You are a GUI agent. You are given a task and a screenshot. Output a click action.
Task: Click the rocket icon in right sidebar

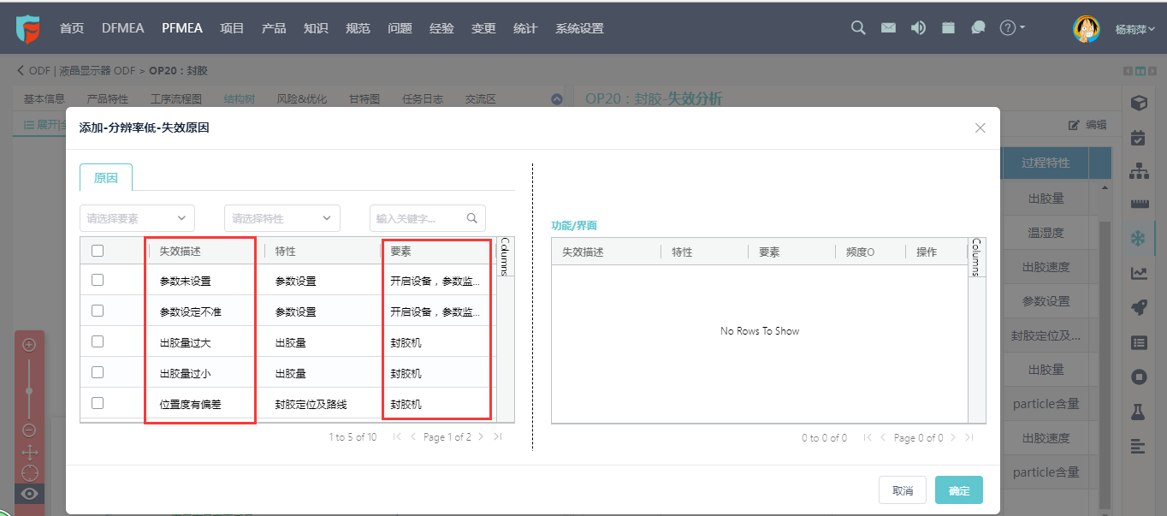click(x=1139, y=308)
